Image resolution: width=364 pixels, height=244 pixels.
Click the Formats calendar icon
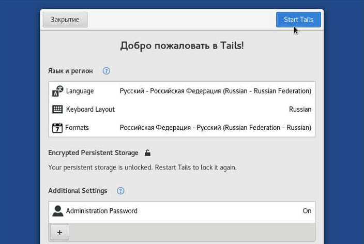tap(57, 128)
